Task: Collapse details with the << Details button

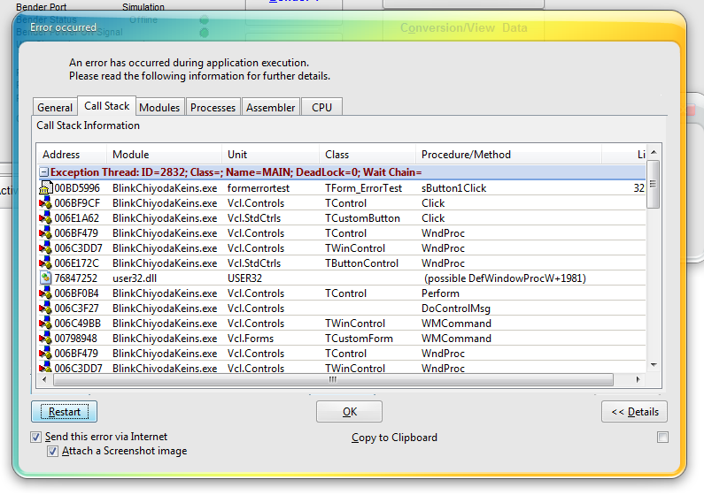Action: [634, 412]
